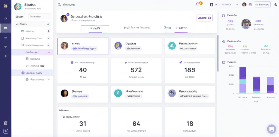Expand the highlighted sidebar row using its plus icon
279x137 pixels.
click(x=49, y=52)
